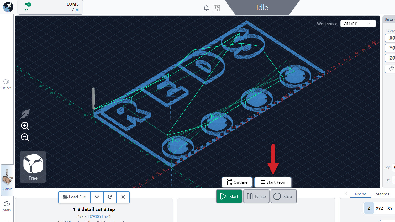Image resolution: width=395 pixels, height=222 pixels.
Task: Click the file name 1_8 detail cut 2.tap
Action: 94,209
